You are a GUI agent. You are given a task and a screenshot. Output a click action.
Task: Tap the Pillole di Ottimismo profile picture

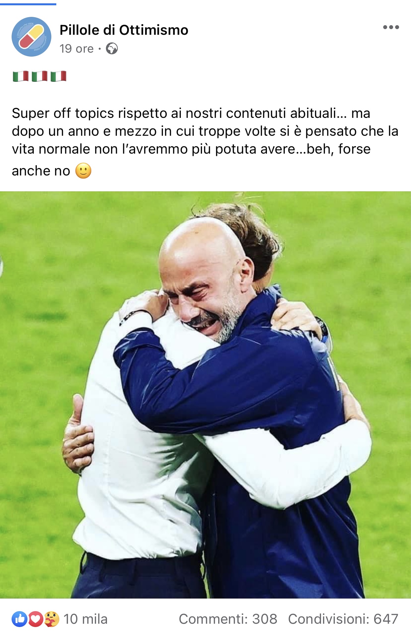pos(31,37)
